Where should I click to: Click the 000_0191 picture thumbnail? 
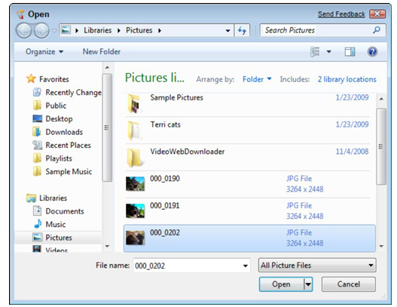click(135, 210)
